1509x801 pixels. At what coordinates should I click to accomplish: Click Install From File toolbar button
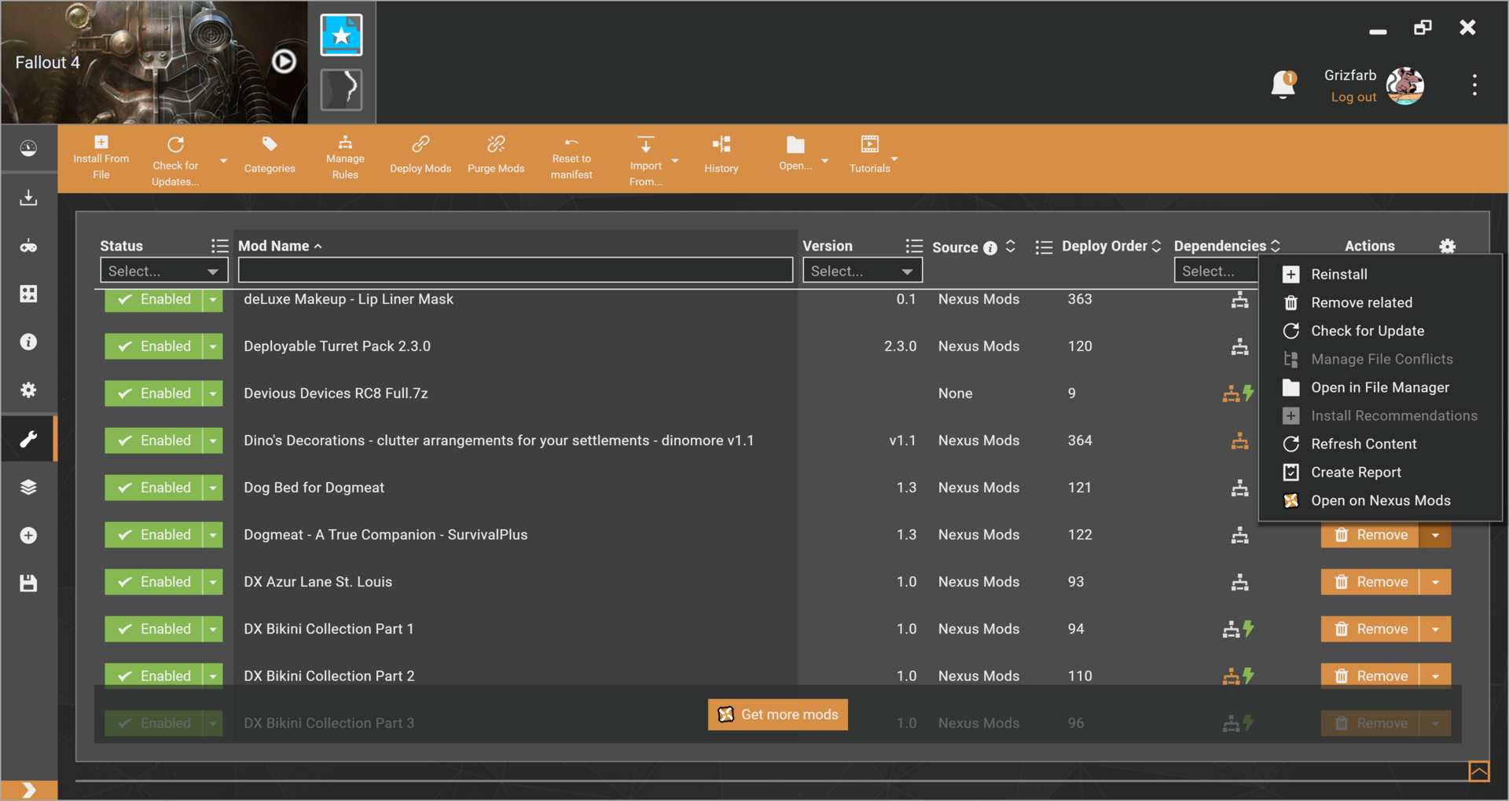tap(101, 158)
